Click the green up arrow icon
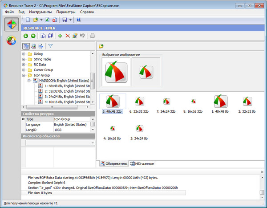267x208 pixels. (x=33, y=36)
